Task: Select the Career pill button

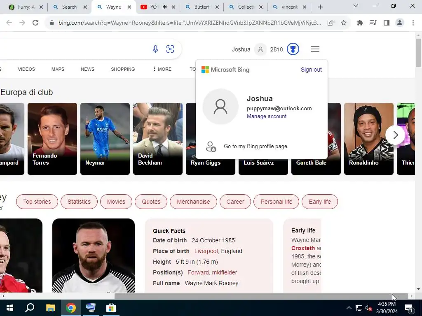Action: tap(235, 202)
